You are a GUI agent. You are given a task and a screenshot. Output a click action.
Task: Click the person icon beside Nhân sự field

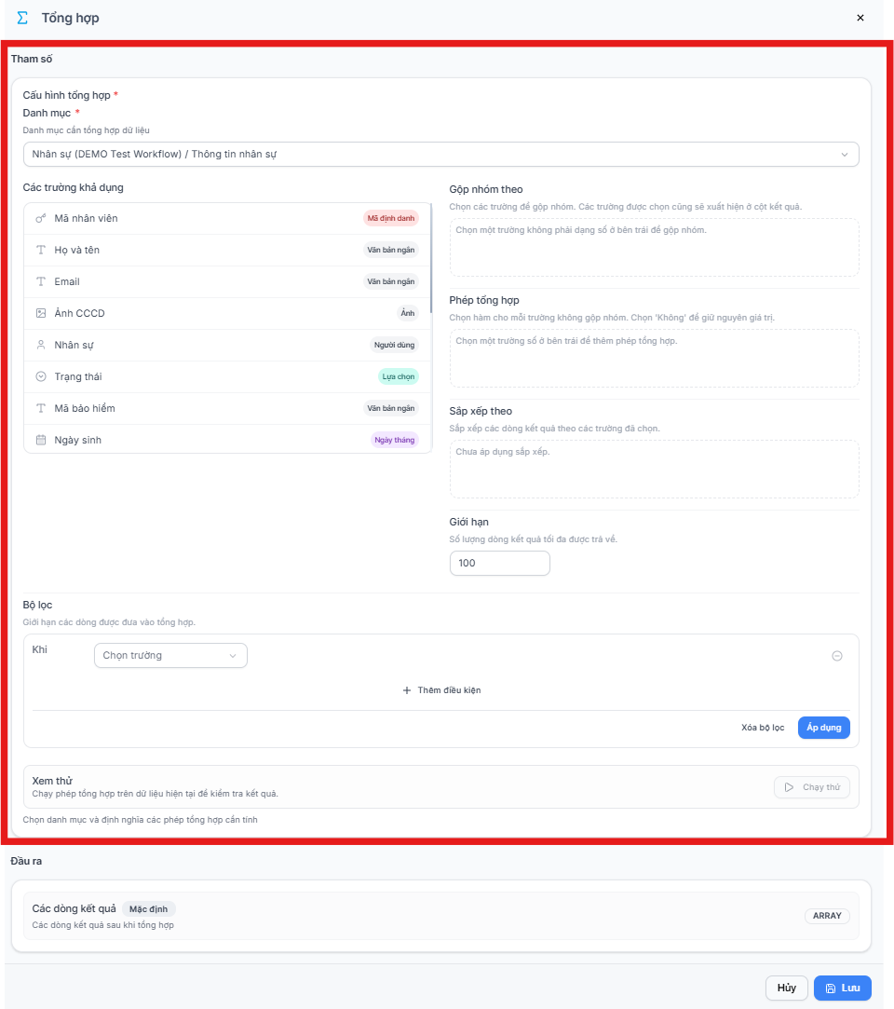point(41,345)
